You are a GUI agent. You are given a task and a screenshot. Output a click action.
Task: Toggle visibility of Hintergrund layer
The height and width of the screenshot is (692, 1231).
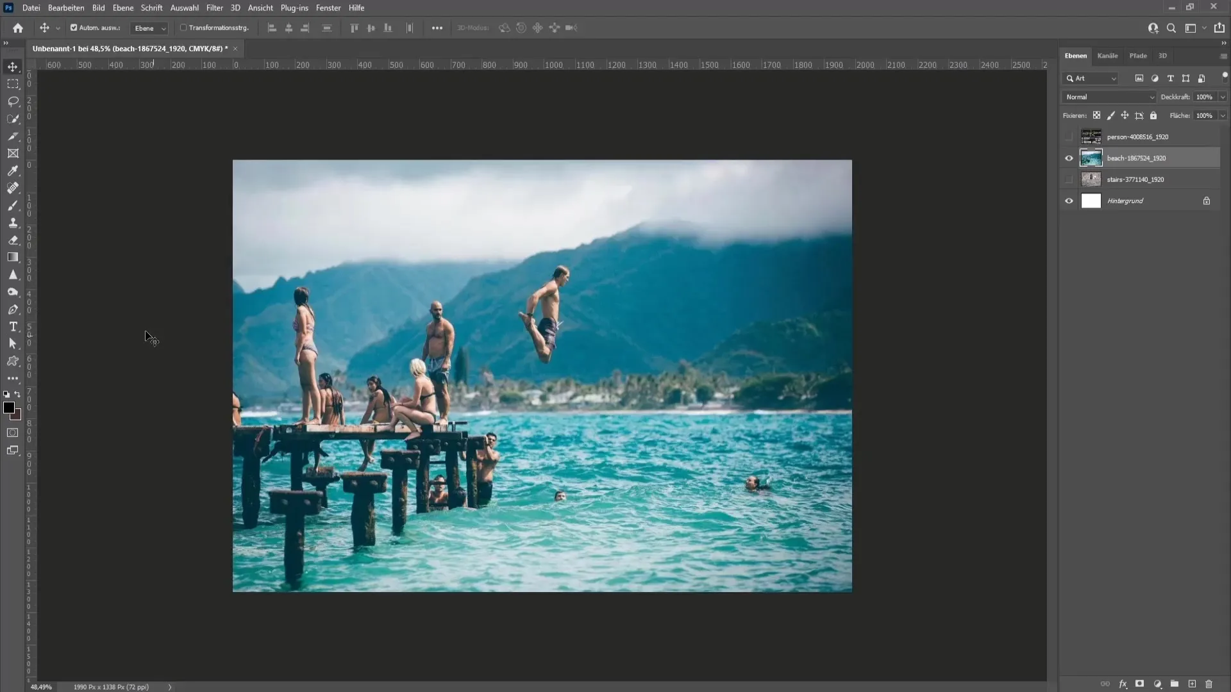click(1068, 201)
